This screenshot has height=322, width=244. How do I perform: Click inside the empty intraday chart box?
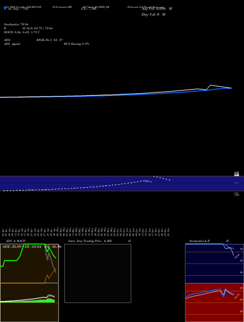pos(98,273)
